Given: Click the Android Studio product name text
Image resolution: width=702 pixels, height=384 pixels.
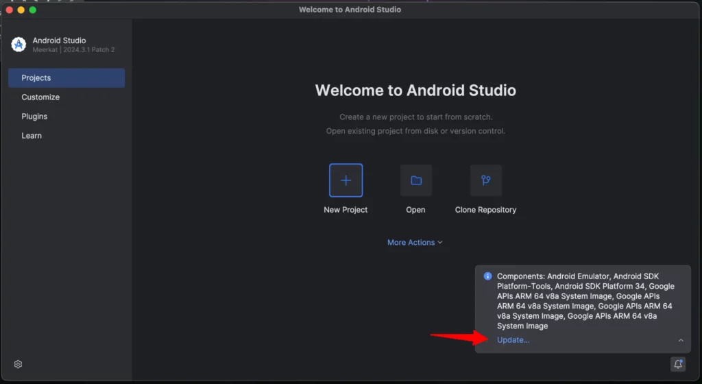Looking at the screenshot, I should pyautogui.click(x=59, y=40).
